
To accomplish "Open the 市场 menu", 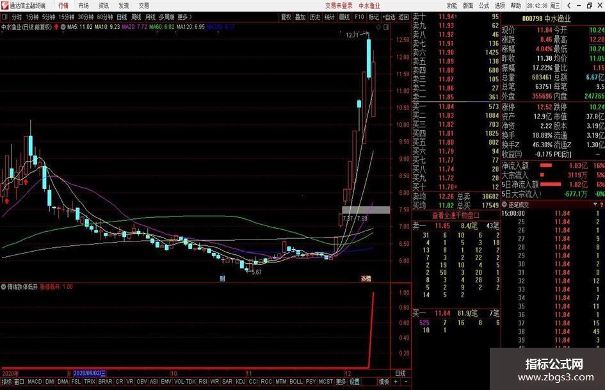I will point(83,5).
